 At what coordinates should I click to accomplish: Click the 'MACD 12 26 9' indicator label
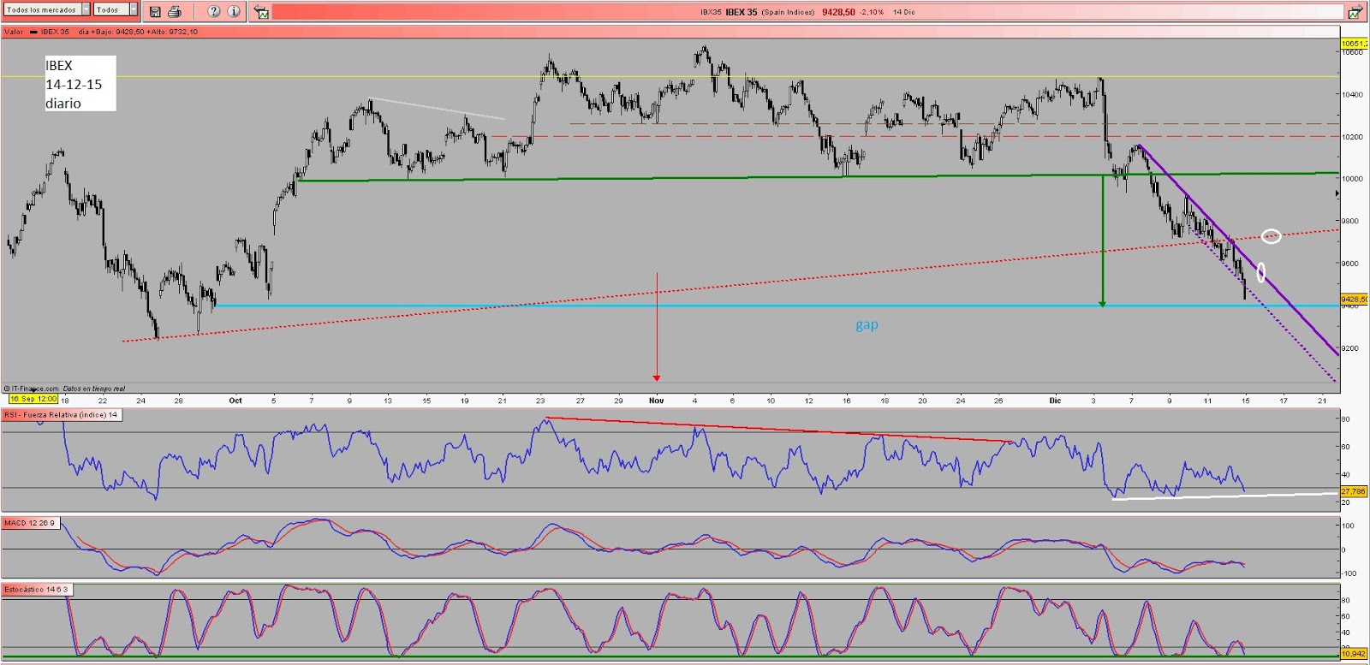point(31,523)
